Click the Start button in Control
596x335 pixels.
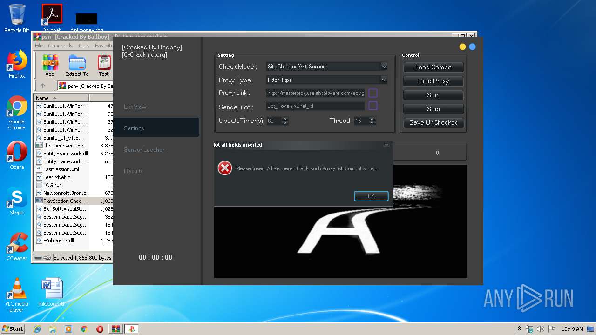(433, 95)
